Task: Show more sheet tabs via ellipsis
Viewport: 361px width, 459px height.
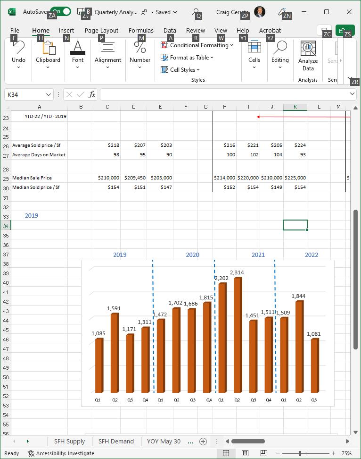Action: [x=190, y=442]
